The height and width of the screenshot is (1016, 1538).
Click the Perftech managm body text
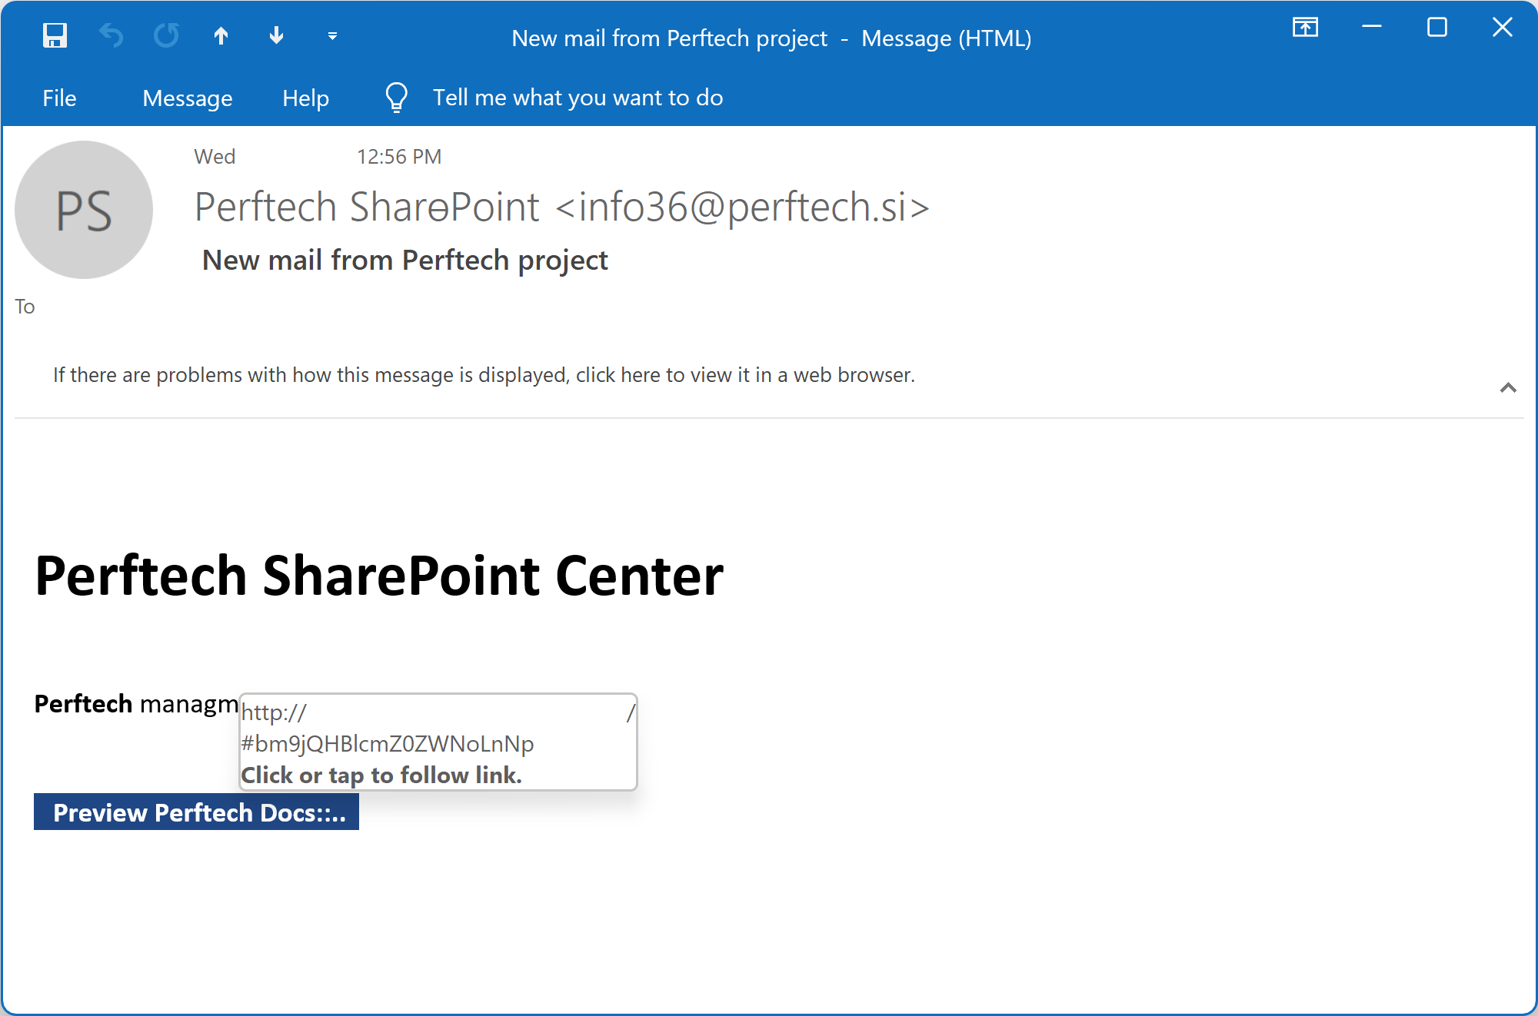[136, 704]
